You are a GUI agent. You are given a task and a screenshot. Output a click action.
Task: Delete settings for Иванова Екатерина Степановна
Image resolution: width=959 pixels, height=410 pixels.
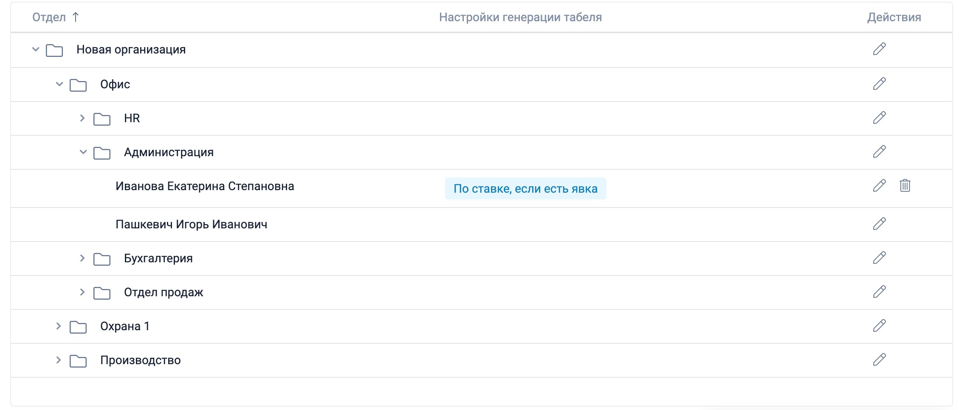point(905,185)
